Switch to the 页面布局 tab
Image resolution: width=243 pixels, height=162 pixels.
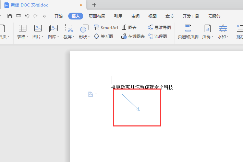97,16
